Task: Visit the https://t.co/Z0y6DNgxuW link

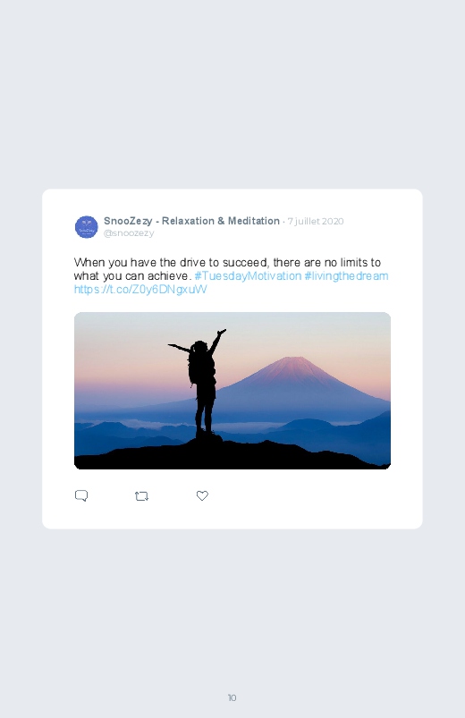Action: coord(140,290)
